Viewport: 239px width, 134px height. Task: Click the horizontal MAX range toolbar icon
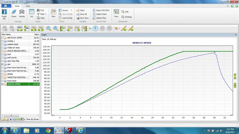coord(20,28)
